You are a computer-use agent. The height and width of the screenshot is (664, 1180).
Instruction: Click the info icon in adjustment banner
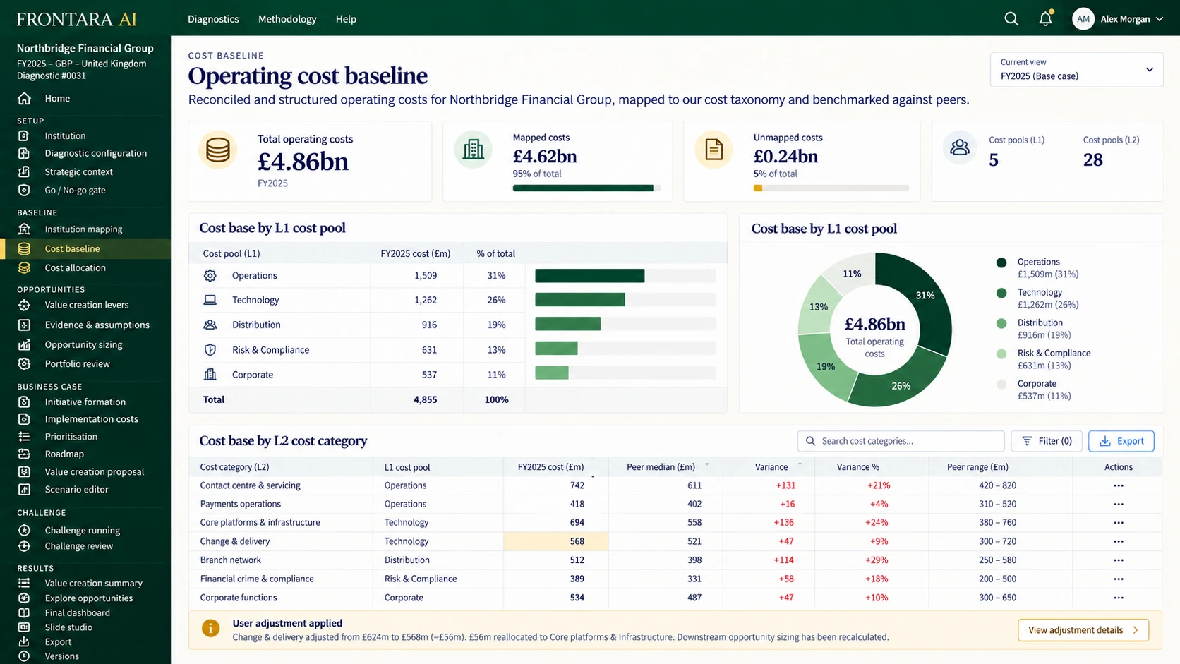(210, 628)
